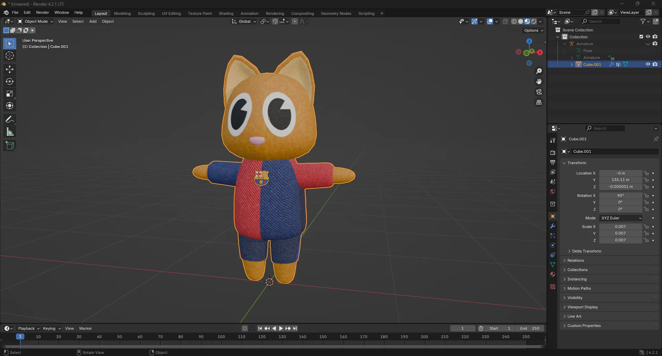Open the Texture properties tab
This screenshot has height=356, width=662.
tap(553, 287)
